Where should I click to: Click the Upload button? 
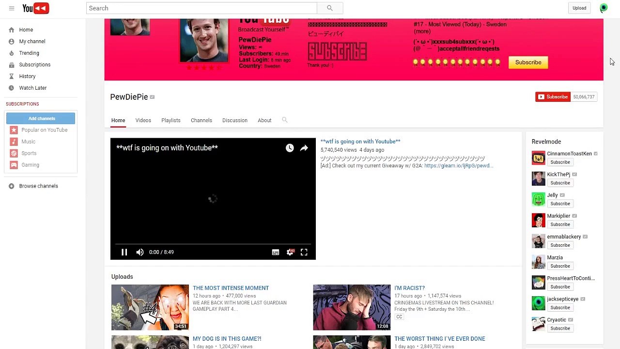[579, 8]
